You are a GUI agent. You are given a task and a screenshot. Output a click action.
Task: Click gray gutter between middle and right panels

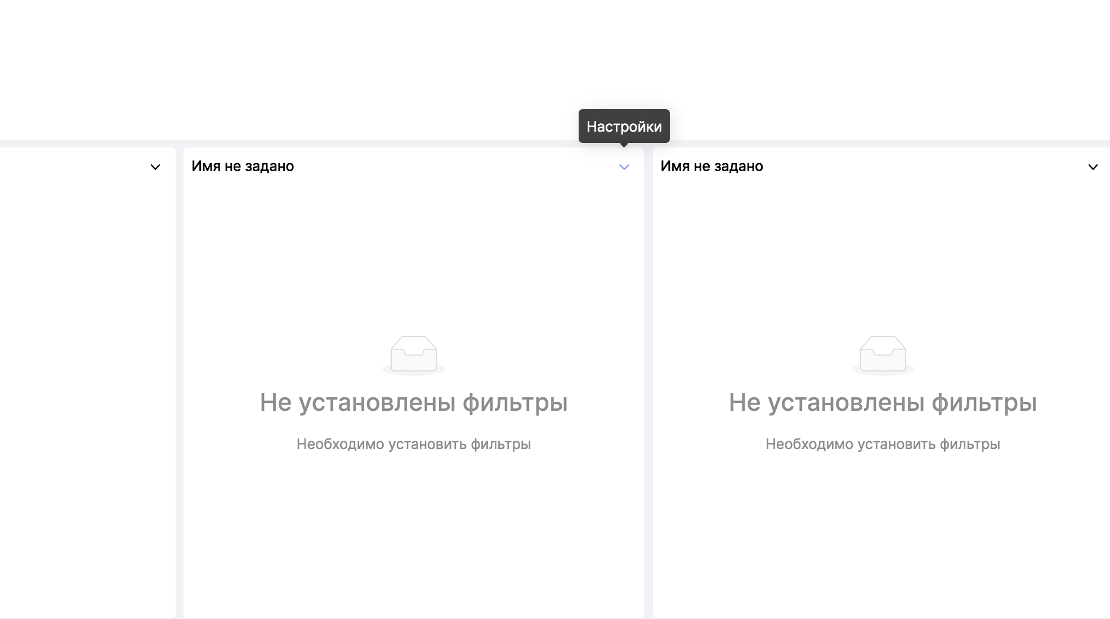point(648,383)
